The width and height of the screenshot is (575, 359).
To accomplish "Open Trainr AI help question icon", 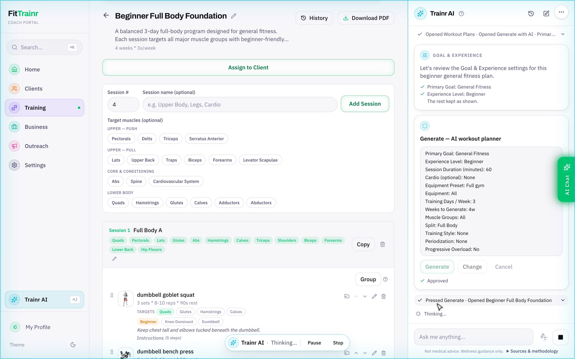I will tap(461, 13).
